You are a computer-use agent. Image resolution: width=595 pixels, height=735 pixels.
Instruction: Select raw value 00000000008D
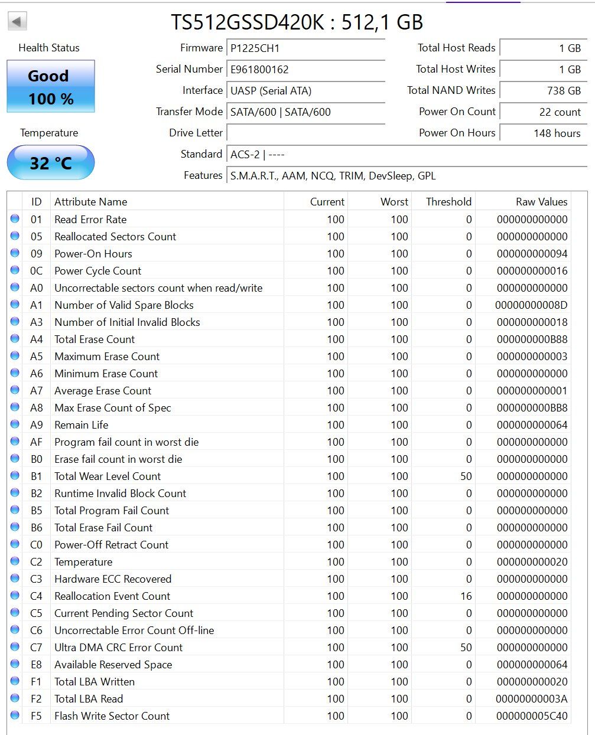pos(532,305)
